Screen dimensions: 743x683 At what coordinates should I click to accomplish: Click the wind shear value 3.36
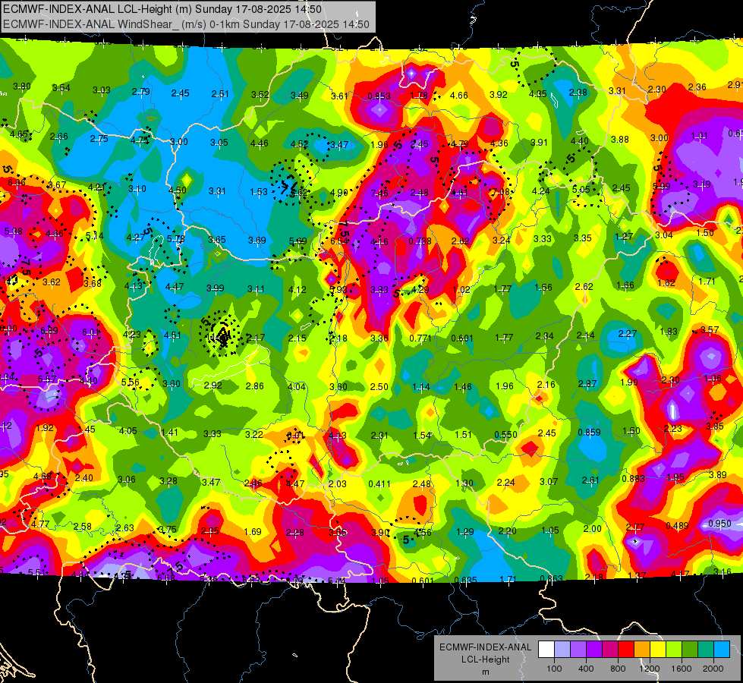379,338
